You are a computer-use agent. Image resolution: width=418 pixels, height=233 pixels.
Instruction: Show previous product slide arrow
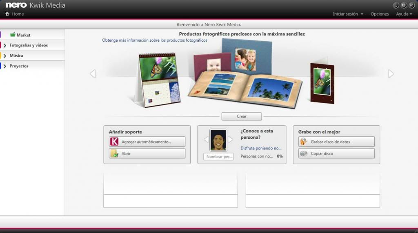coord(93,74)
